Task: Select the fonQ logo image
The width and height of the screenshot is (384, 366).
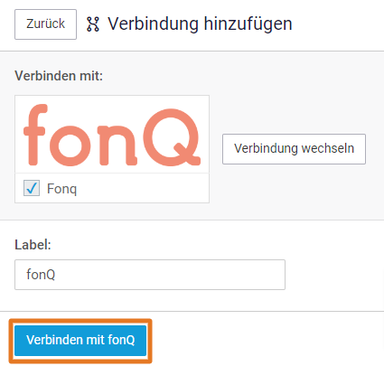Action: pyautogui.click(x=112, y=135)
